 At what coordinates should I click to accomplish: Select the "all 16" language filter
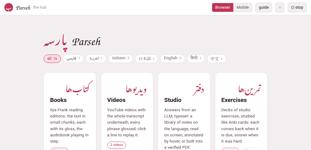(52, 59)
